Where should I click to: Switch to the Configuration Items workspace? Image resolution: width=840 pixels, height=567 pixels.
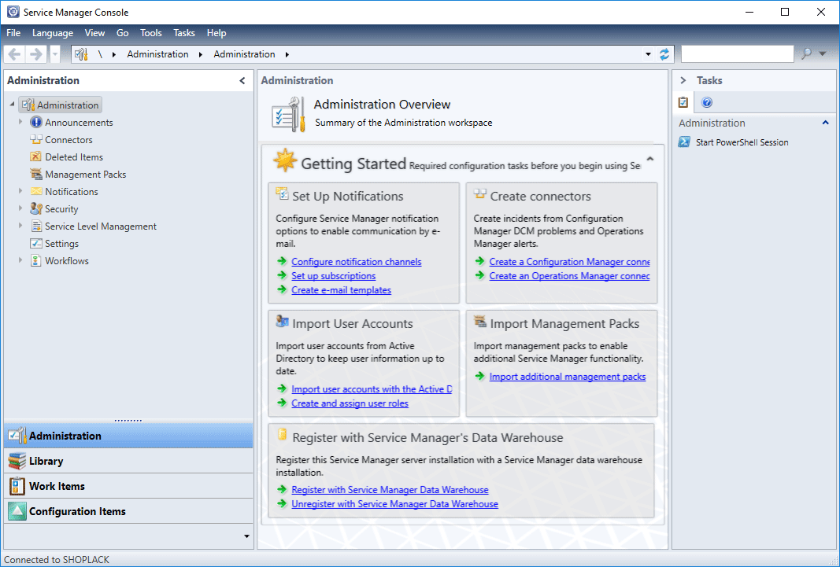pyautogui.click(x=128, y=511)
